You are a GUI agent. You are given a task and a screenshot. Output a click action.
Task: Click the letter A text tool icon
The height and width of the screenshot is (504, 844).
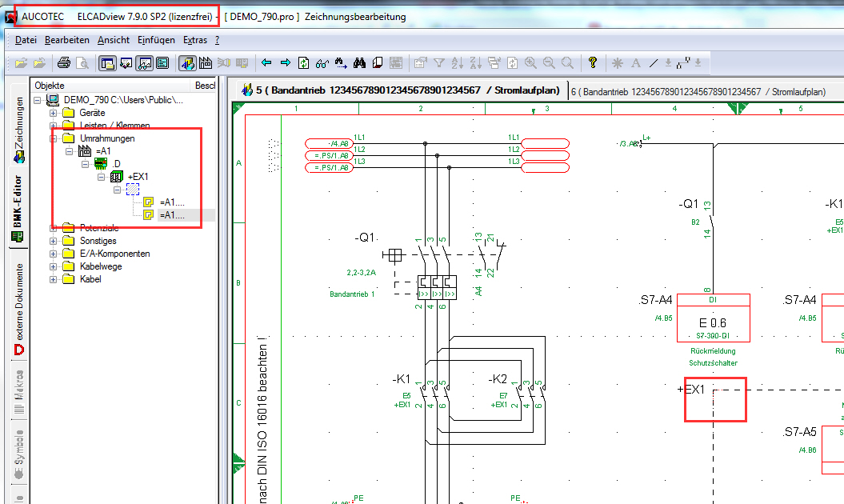point(636,63)
